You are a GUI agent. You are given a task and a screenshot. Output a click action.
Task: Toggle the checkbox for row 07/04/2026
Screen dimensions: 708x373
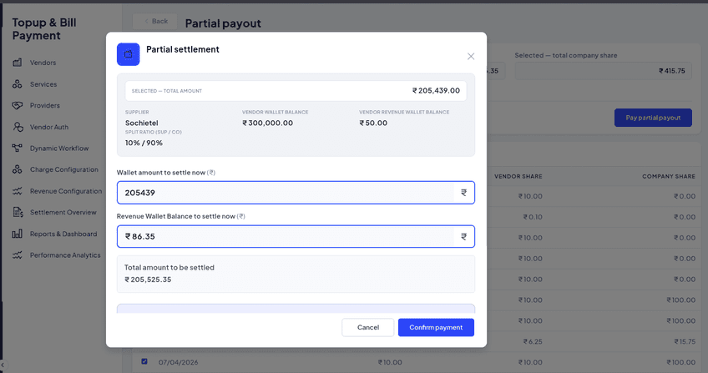pos(144,361)
